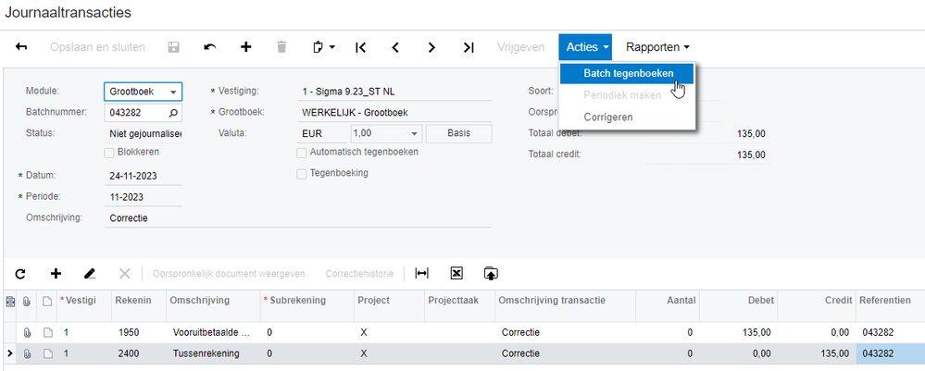Click Opslaan en sluiten button
925x371 pixels.
tap(97, 47)
